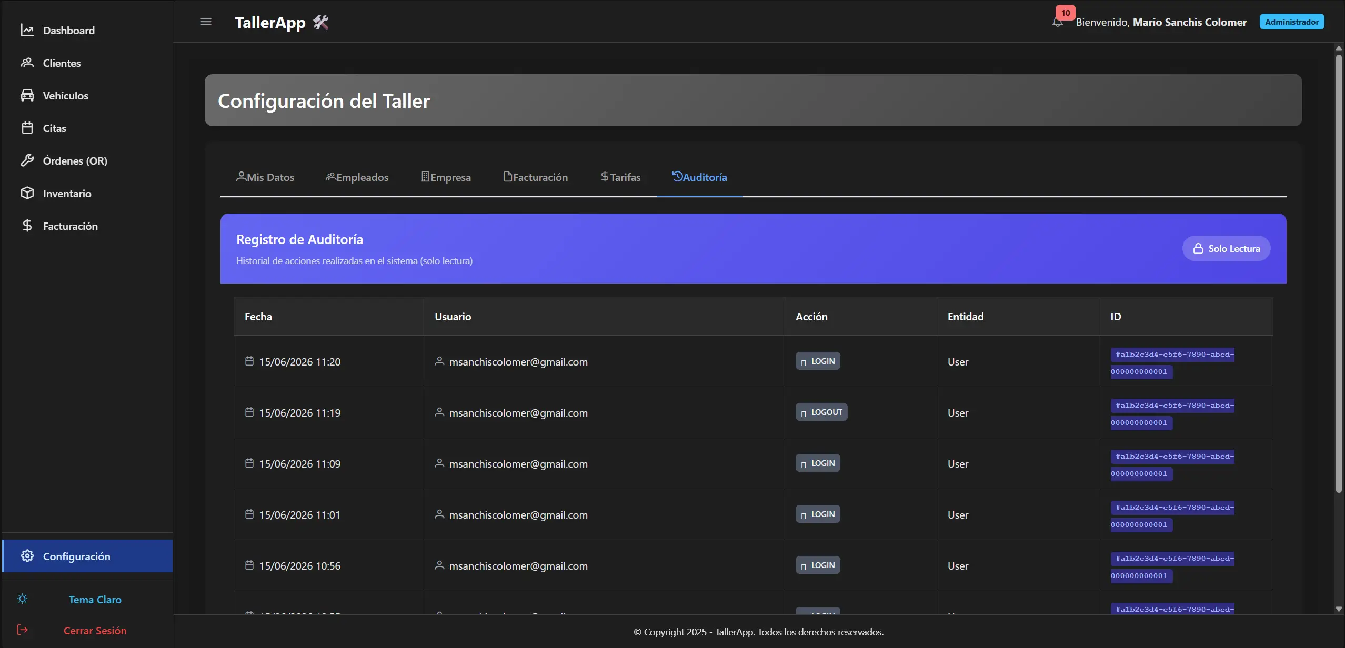Screen dimensions: 1345x648
Task: Click the Cerrar Sesión logout icon
Action: coord(23,630)
